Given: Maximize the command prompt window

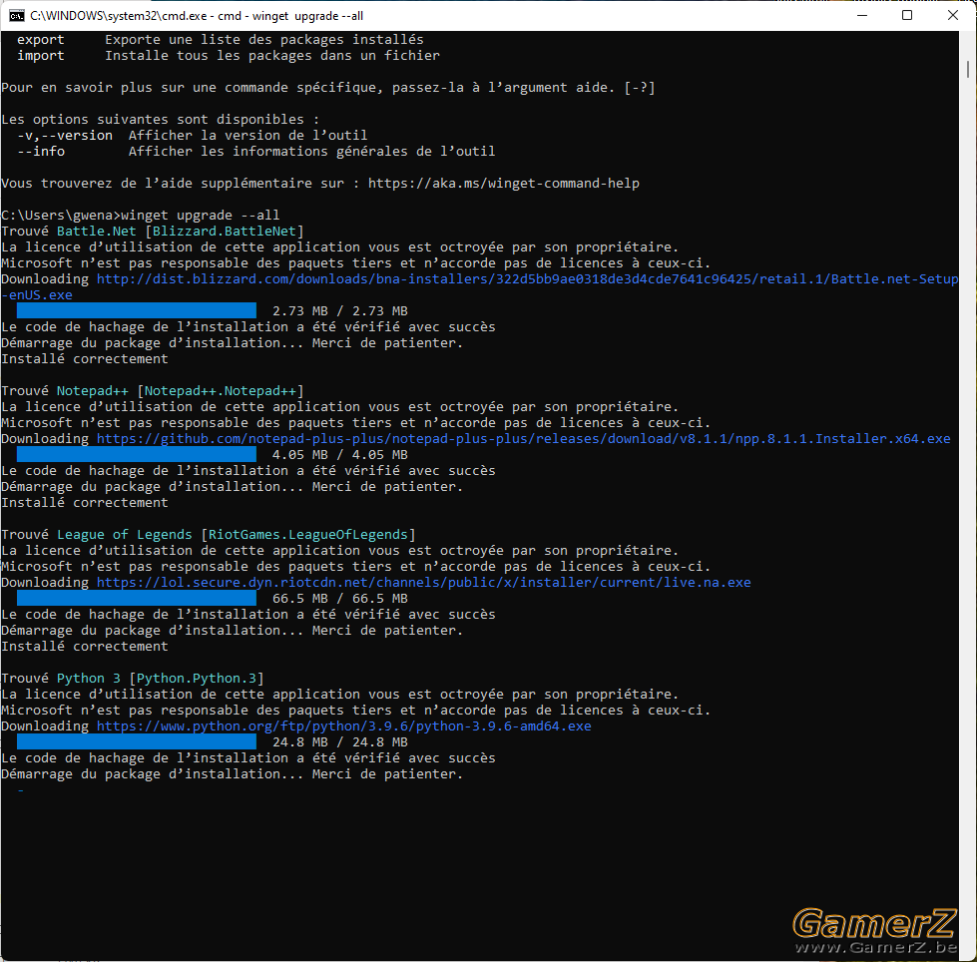Looking at the screenshot, I should point(907,16).
